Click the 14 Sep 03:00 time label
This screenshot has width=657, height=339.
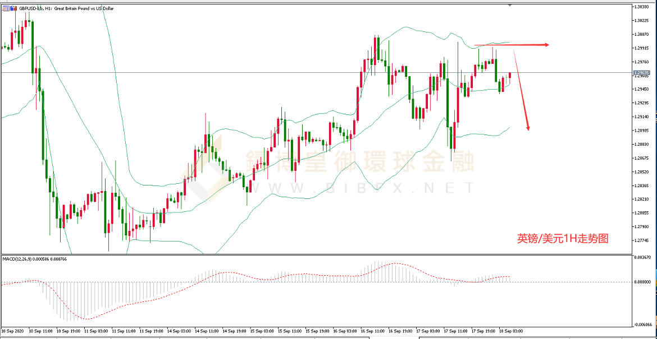point(179,331)
